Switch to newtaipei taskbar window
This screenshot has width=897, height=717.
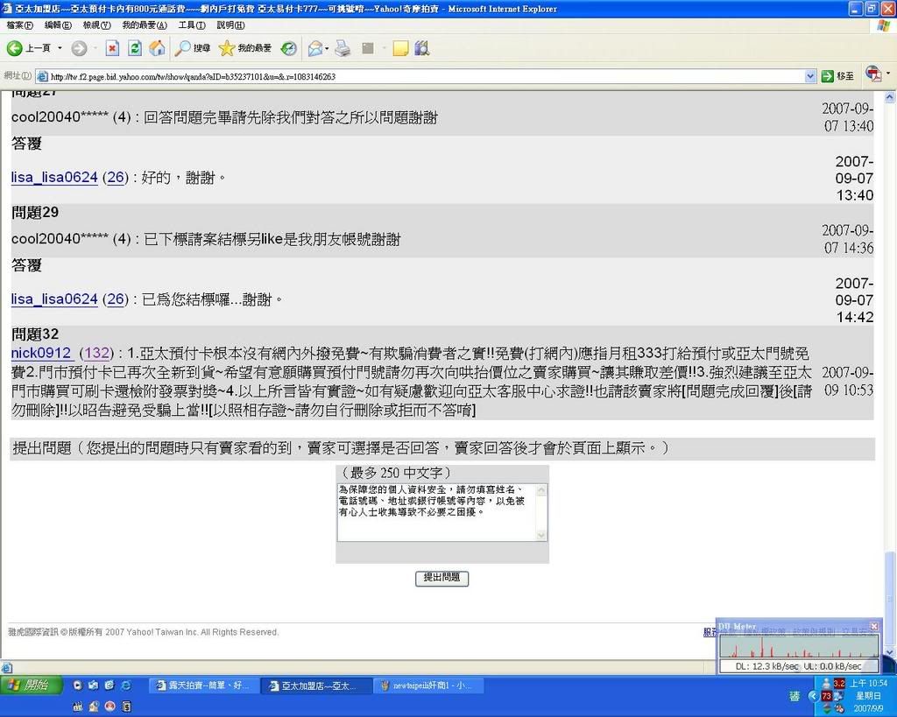tap(427, 685)
